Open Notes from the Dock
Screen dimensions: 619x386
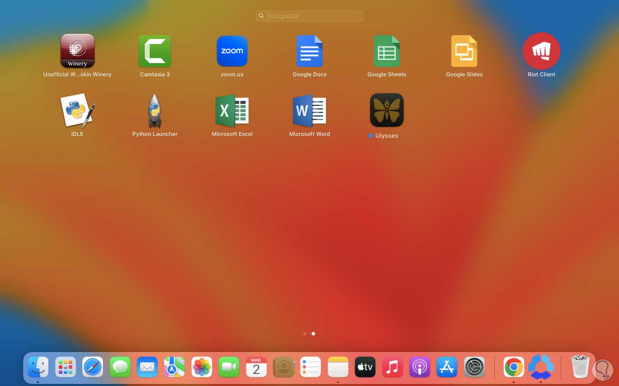pos(338,367)
